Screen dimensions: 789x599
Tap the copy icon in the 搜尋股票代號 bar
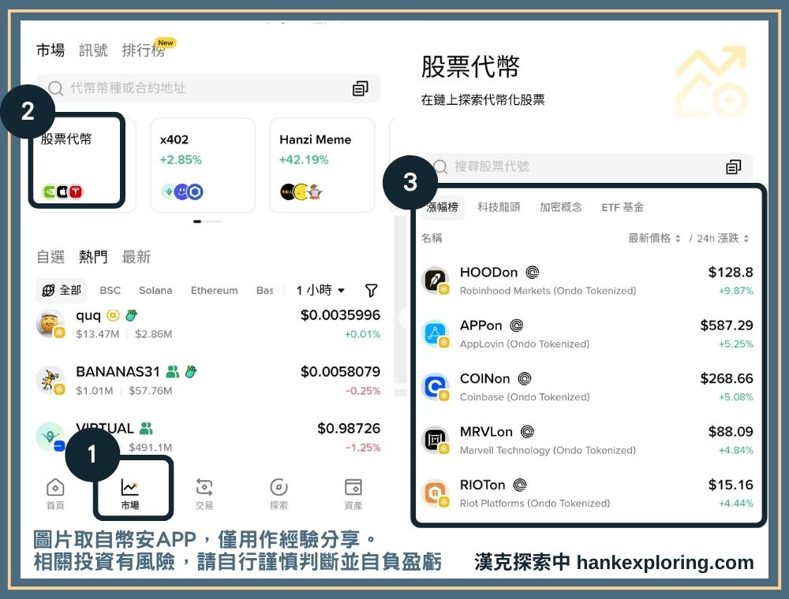pyautogui.click(x=734, y=166)
